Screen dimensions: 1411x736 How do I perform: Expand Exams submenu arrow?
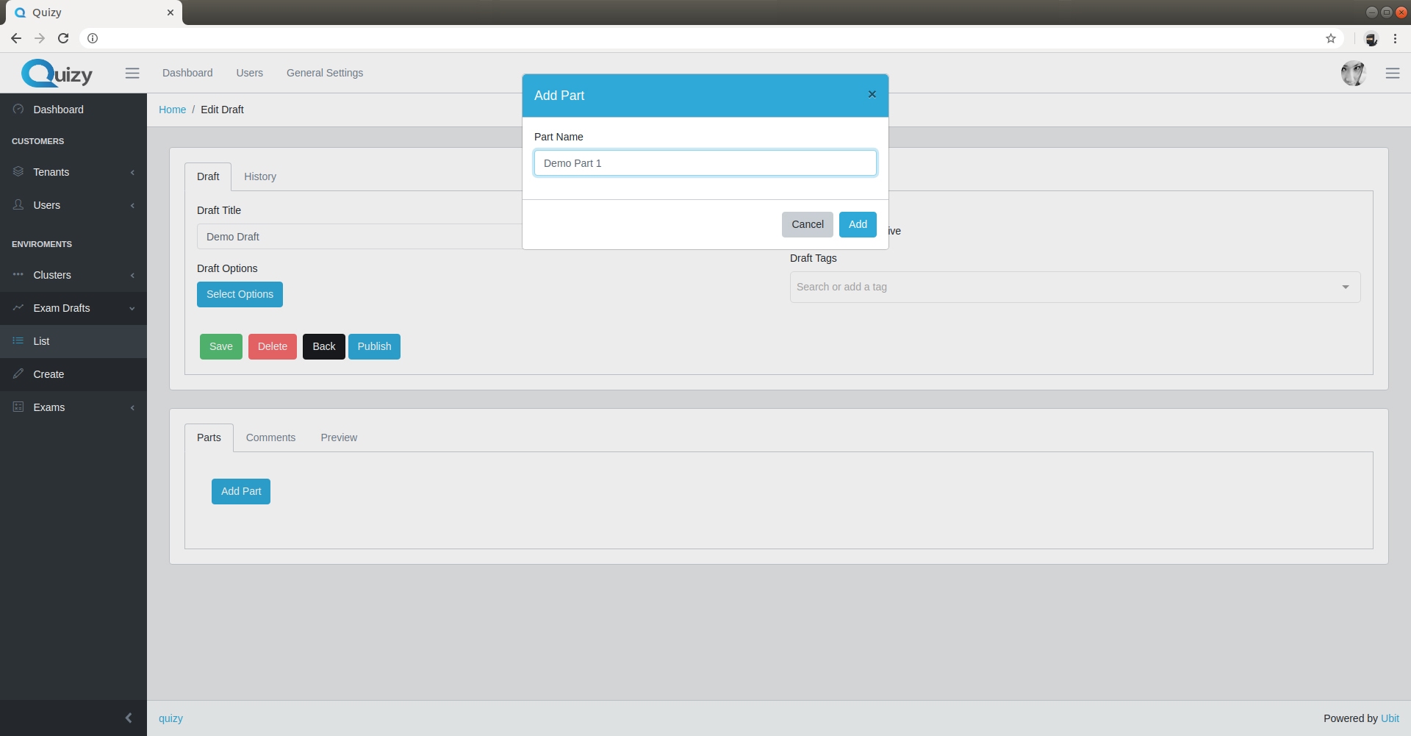[132, 407]
